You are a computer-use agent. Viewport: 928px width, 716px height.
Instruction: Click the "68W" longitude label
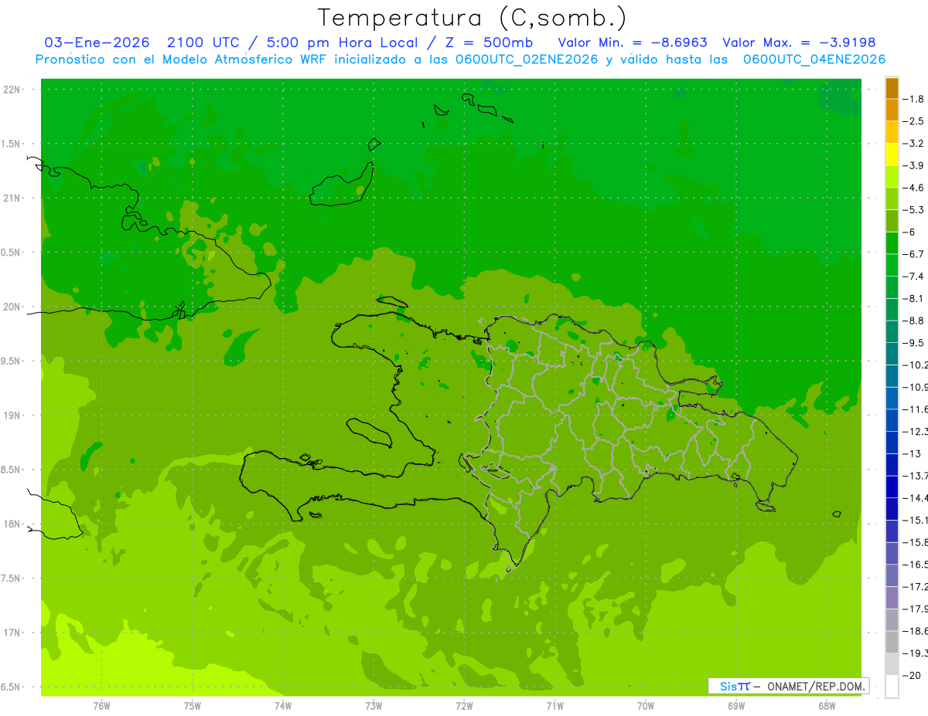pyautogui.click(x=827, y=707)
